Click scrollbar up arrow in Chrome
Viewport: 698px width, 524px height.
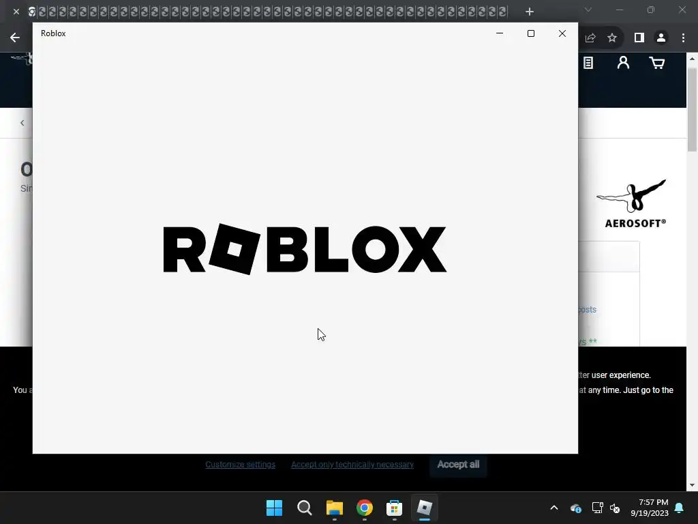(693, 59)
